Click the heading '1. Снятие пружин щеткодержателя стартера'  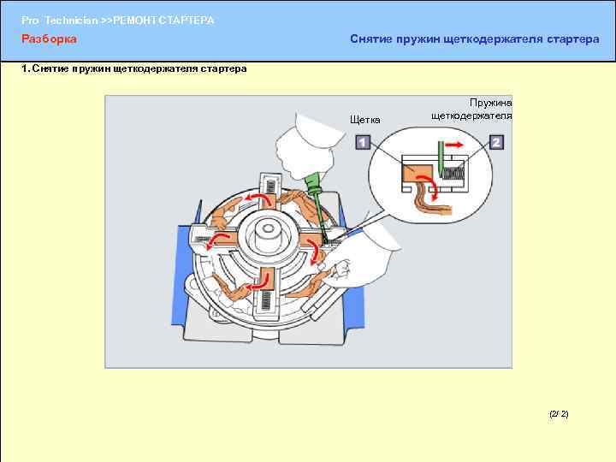pyautogui.click(x=134, y=68)
